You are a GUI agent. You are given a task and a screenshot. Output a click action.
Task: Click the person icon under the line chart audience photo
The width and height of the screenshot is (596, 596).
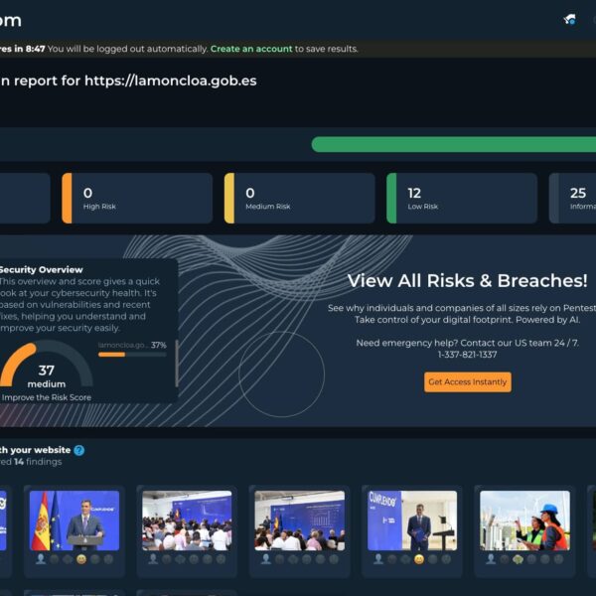click(153, 559)
